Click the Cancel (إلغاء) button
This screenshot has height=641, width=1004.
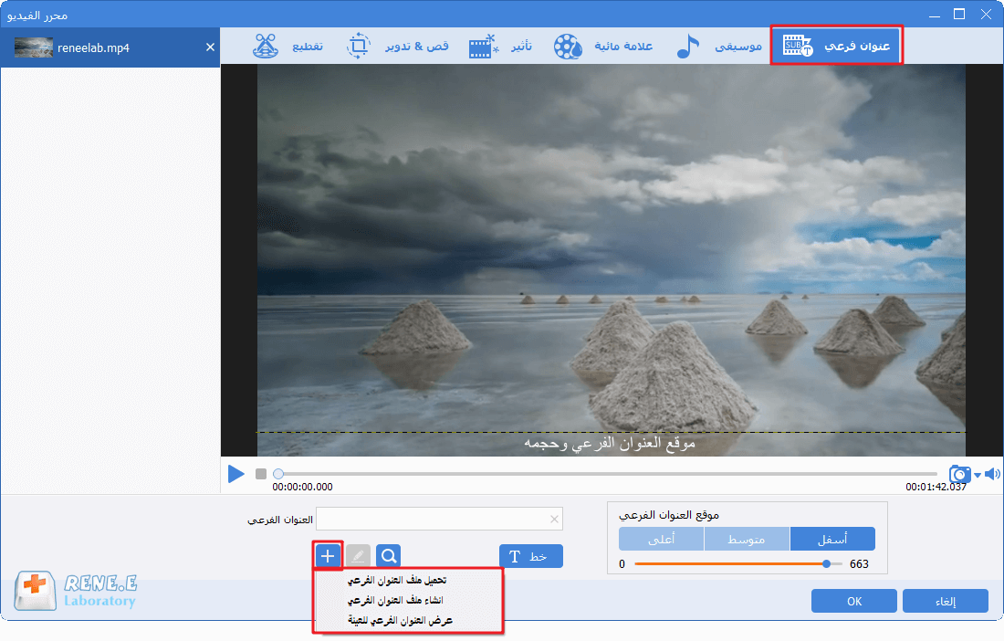945,602
